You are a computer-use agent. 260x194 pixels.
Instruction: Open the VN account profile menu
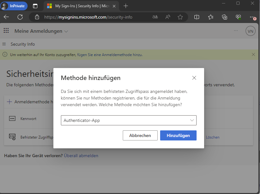tap(250, 31)
